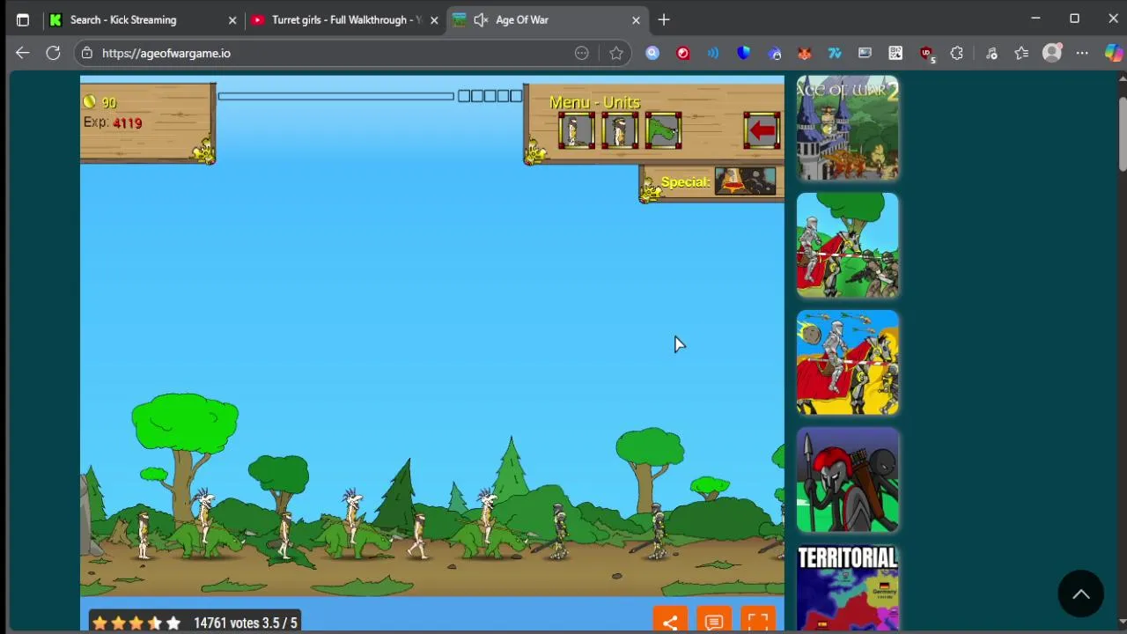
Task: View site information lock icon
Action: click(x=86, y=53)
